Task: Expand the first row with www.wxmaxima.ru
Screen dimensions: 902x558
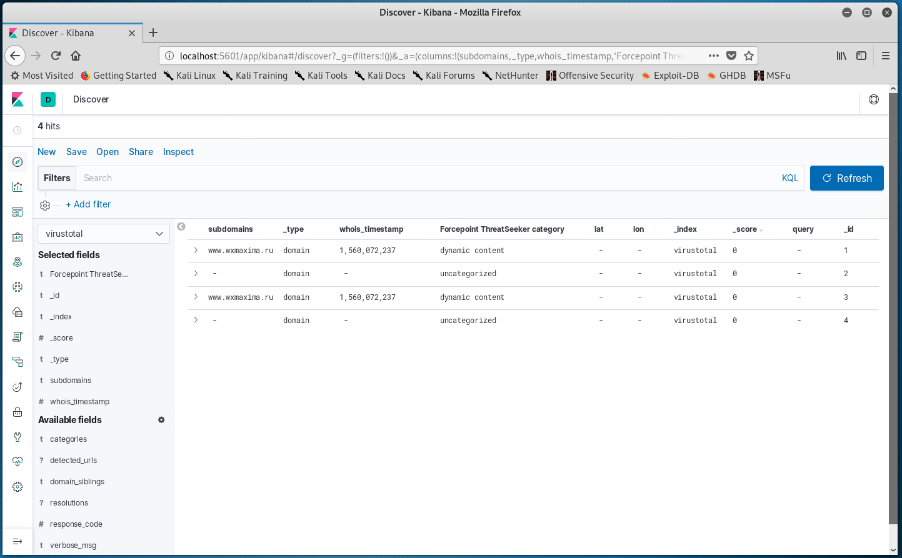Action: point(196,251)
